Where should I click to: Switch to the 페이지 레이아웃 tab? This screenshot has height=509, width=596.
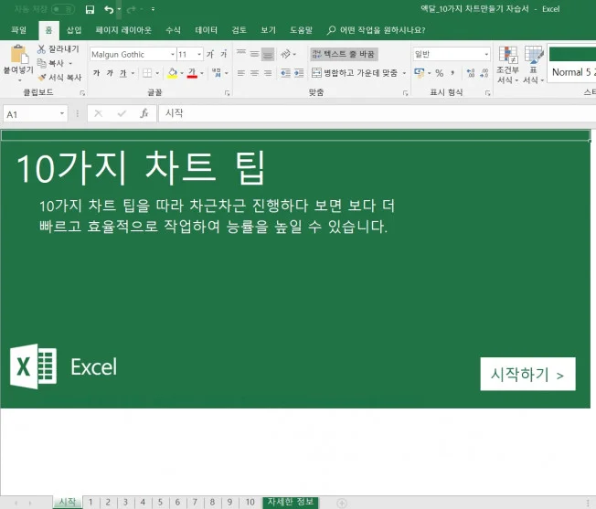123,30
